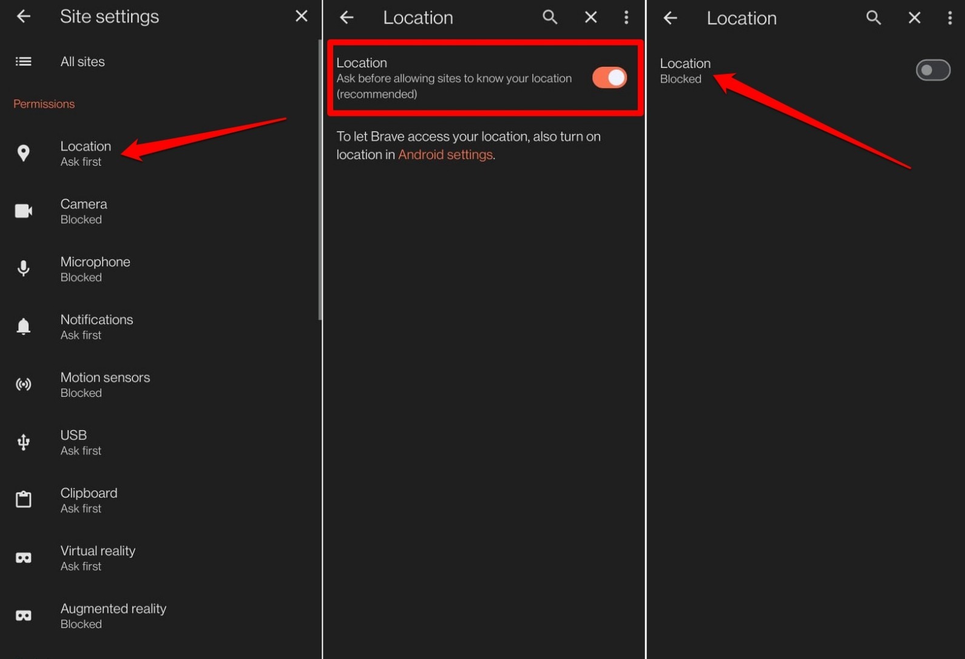Click the Site settings list scrollbar
Screen dimensions: 965x659
319,180
